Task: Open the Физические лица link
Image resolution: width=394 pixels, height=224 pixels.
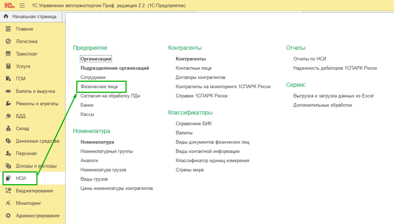Action: (x=99, y=87)
